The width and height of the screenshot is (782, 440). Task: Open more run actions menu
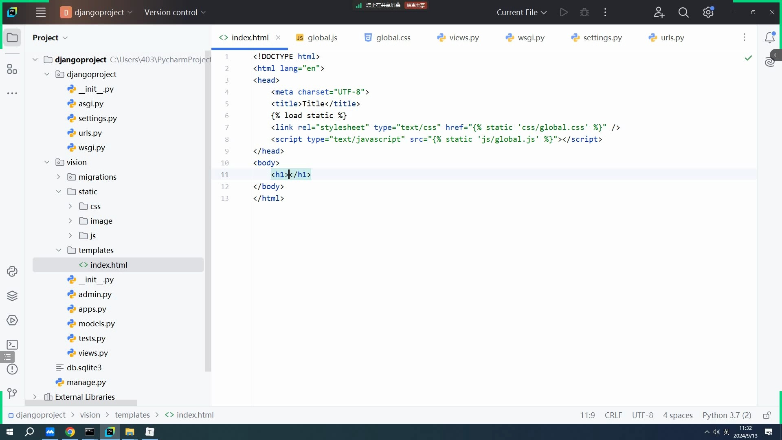point(605,12)
